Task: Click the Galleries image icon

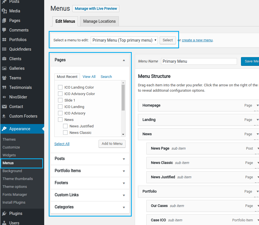Action: pyautogui.click(x=4, y=68)
